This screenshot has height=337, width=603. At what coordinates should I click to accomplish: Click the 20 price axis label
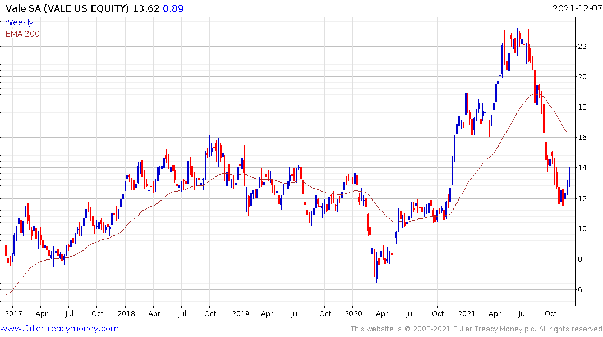pyautogui.click(x=582, y=76)
